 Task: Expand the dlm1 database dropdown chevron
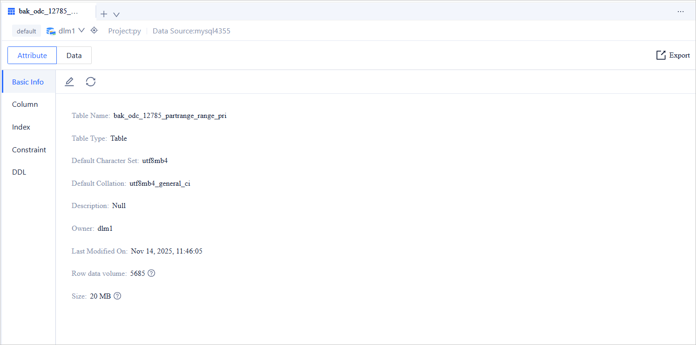(x=81, y=31)
